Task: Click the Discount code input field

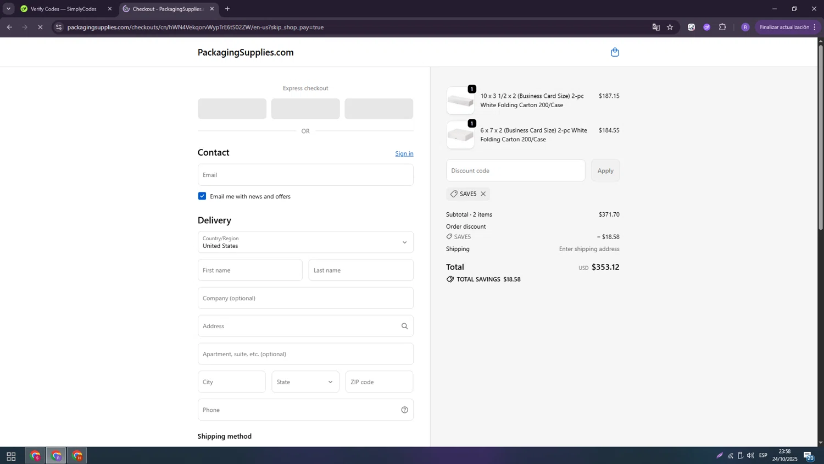Action: coord(515,170)
